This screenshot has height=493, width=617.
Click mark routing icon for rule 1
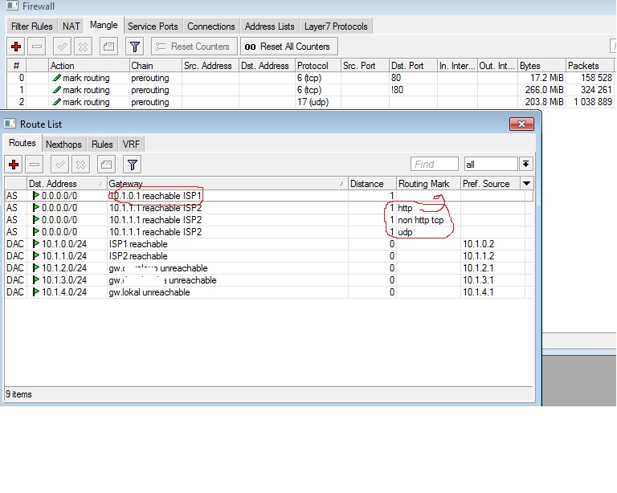(x=57, y=90)
